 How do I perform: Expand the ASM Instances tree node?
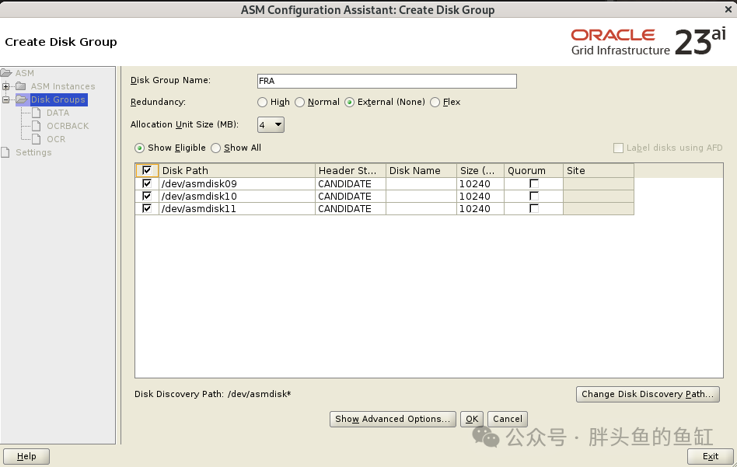pos(5,86)
